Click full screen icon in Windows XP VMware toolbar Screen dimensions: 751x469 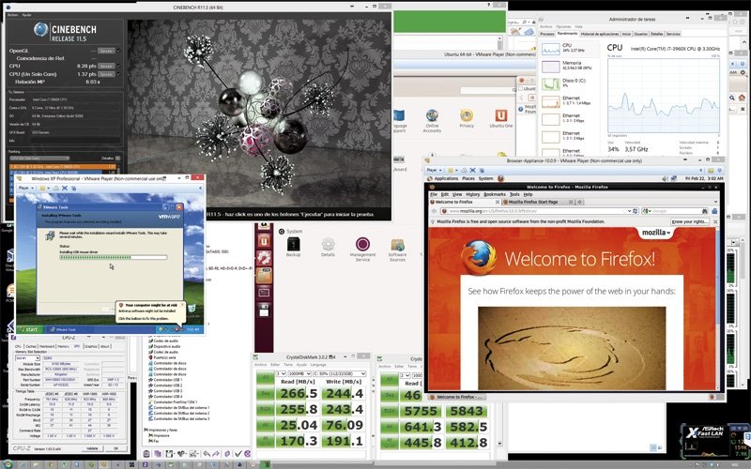pos(64,189)
